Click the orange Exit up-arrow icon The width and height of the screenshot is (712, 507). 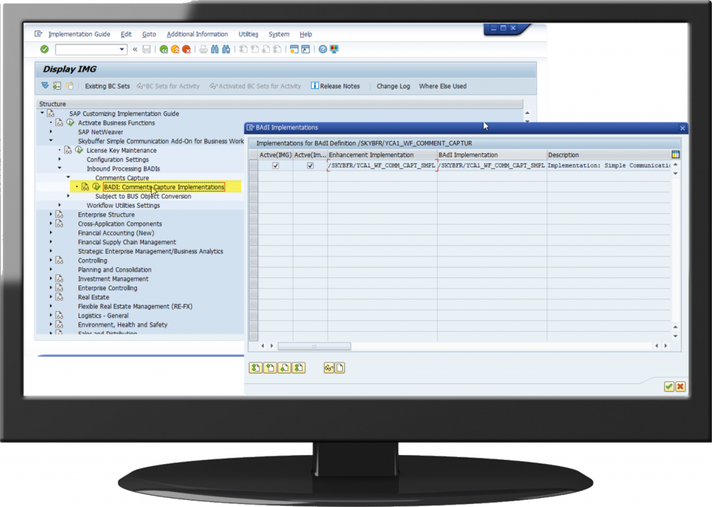(x=175, y=49)
